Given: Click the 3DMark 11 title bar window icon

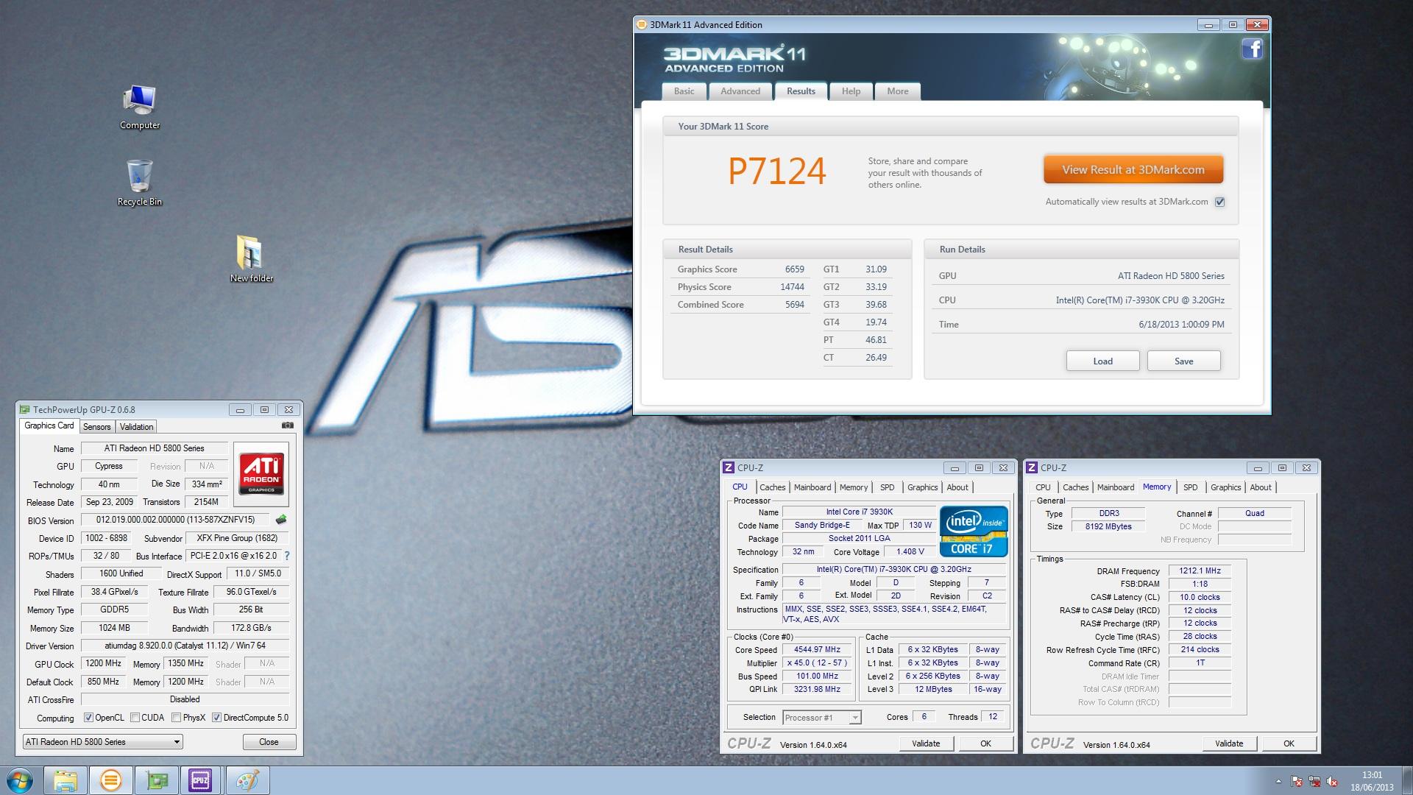Looking at the screenshot, I should [x=642, y=24].
